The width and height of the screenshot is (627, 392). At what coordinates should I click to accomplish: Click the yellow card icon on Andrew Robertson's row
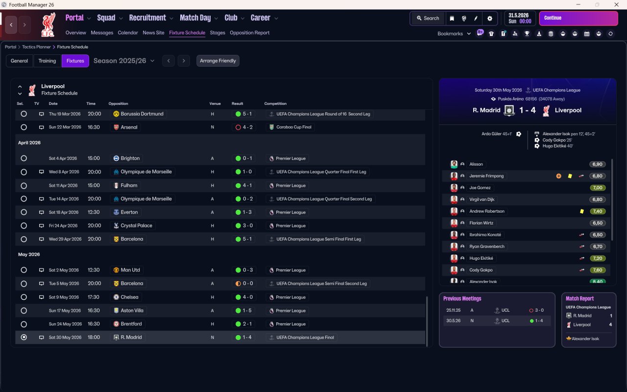pos(581,211)
